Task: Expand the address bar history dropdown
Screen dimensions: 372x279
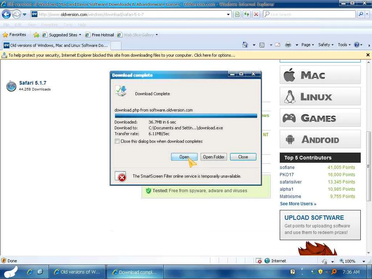Action: (x=228, y=15)
